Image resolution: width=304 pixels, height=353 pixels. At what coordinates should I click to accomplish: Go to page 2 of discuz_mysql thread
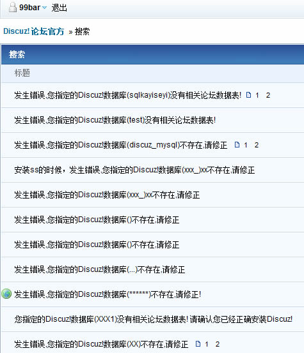257,145
